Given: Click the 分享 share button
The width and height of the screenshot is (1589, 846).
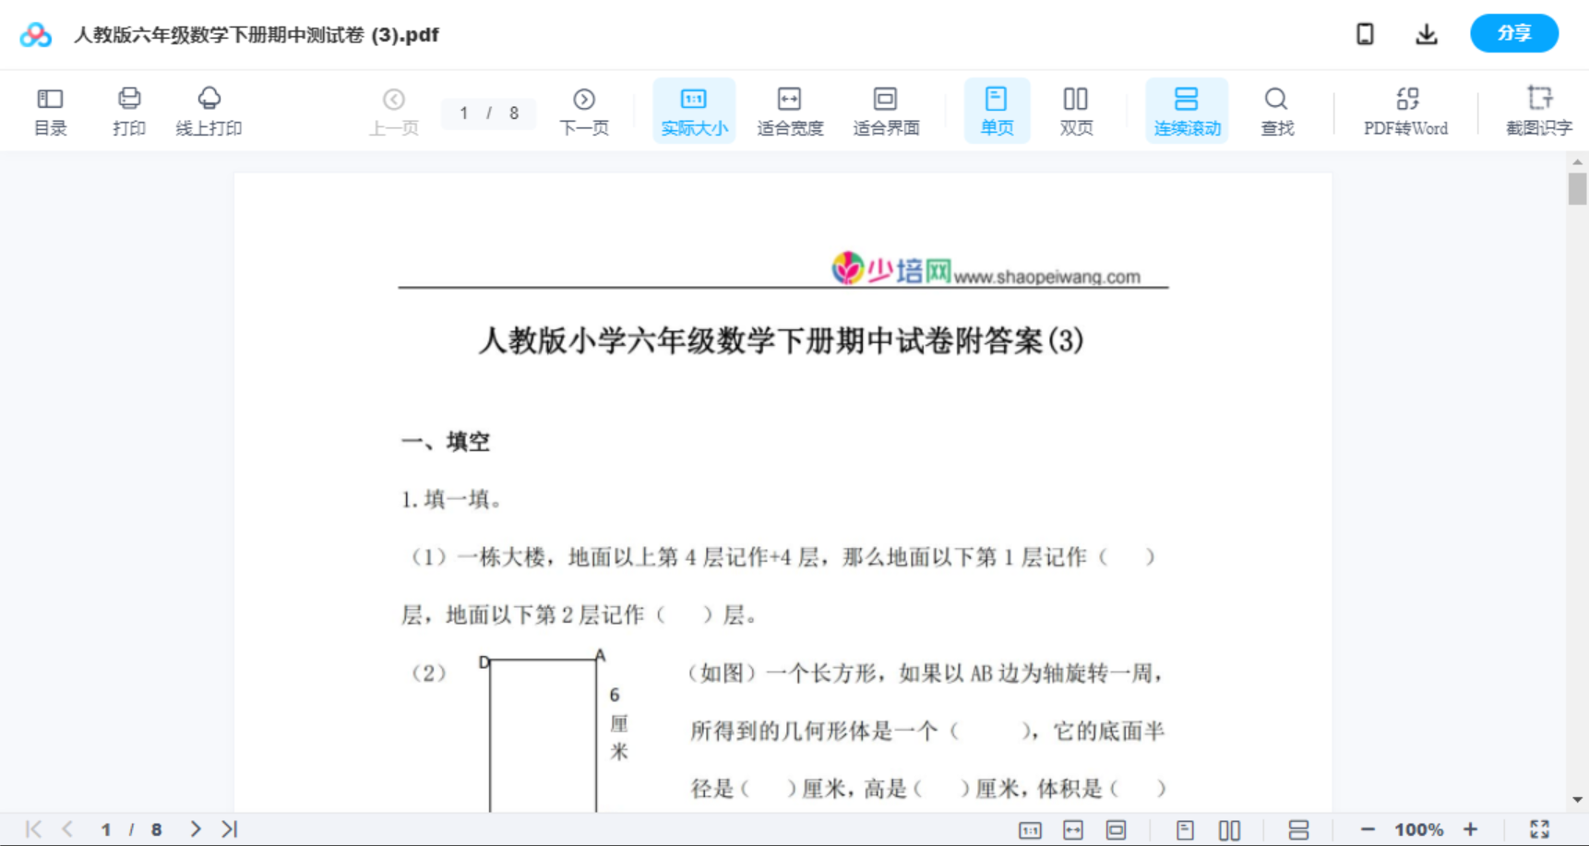Looking at the screenshot, I should (1513, 33).
